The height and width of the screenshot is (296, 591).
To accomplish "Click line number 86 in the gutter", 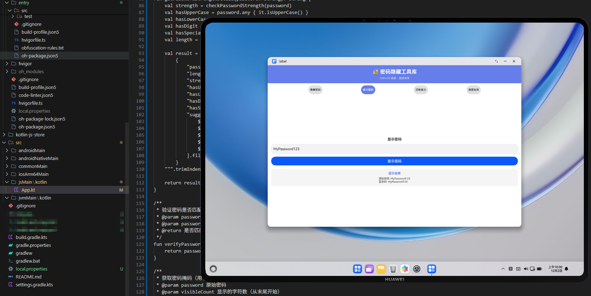I will (x=141, y=5).
